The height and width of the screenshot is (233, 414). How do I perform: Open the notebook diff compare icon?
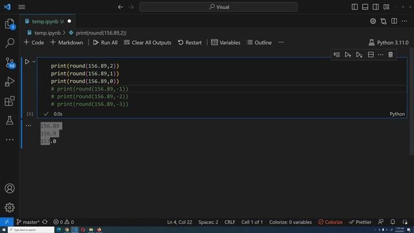[x=384, y=21]
